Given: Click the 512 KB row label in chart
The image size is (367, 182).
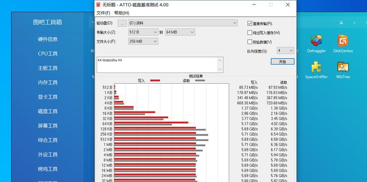Looking at the screenshot, I should (x=106, y=139).
